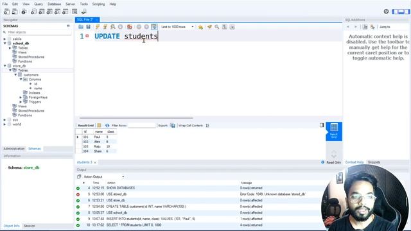Beautify the query with the broom icon
Viewport: 411px width, 231px height.
pos(209,27)
